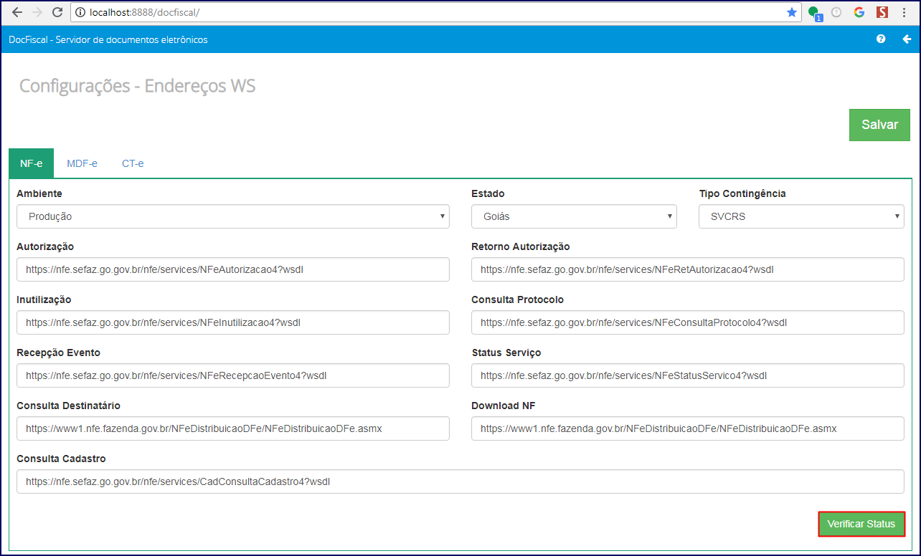Screen dimensions: 921x556
Task: Click the Retorno Autorização URL field
Action: 688,269
